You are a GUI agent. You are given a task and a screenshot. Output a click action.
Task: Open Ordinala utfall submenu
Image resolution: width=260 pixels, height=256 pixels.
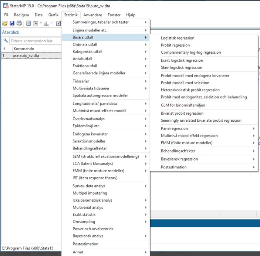[x=106, y=44]
